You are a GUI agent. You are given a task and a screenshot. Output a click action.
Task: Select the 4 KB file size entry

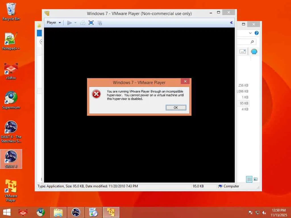(245, 109)
